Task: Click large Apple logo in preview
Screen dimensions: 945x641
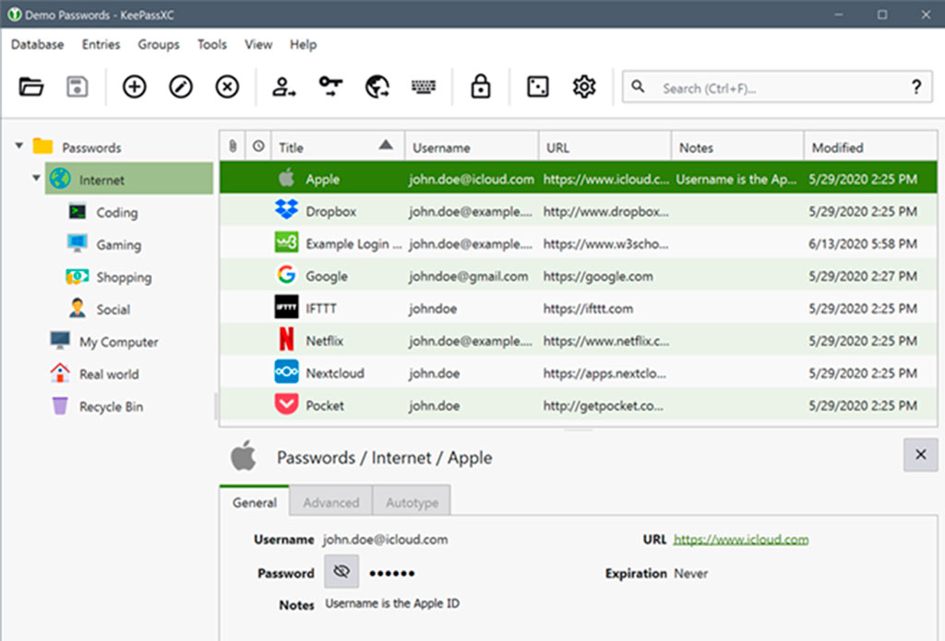Action: [x=244, y=456]
